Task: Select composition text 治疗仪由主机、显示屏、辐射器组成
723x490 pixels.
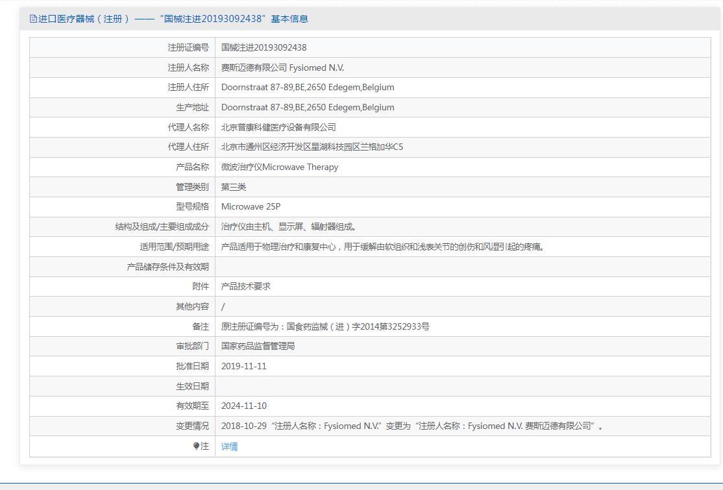Action: coord(289,227)
